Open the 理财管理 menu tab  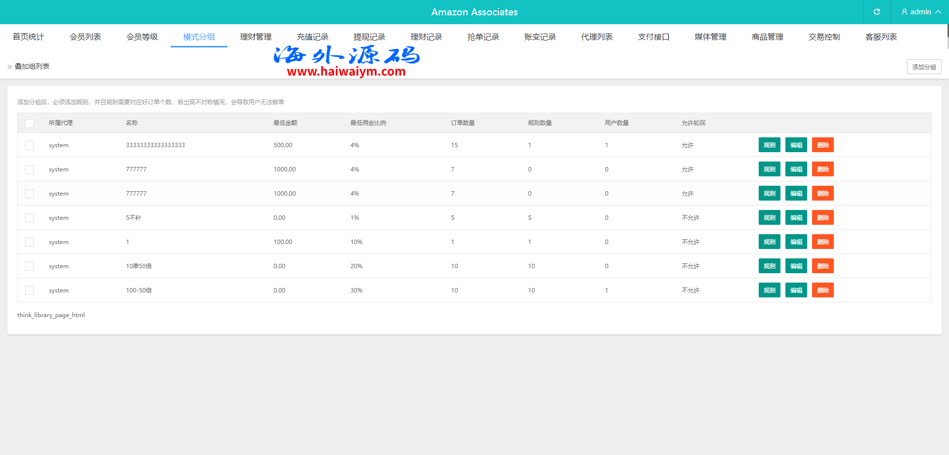coord(256,37)
